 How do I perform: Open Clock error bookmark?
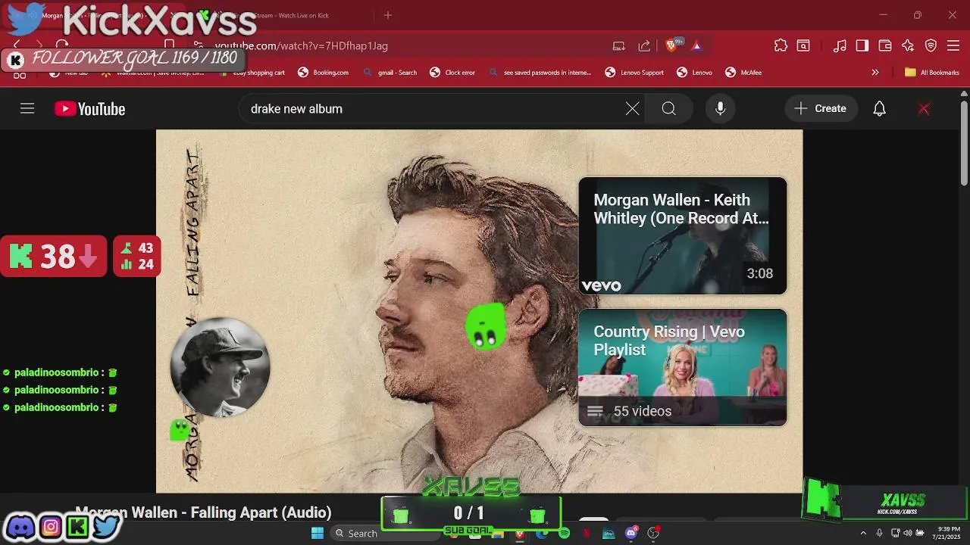[452, 73]
